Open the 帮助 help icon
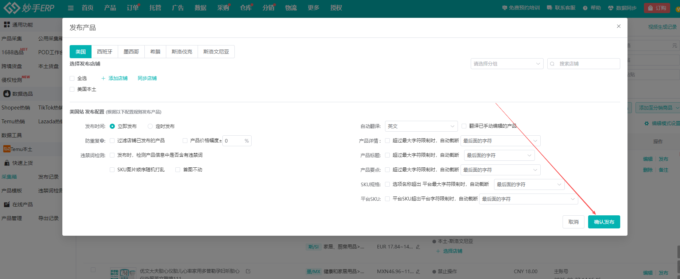 585,8
